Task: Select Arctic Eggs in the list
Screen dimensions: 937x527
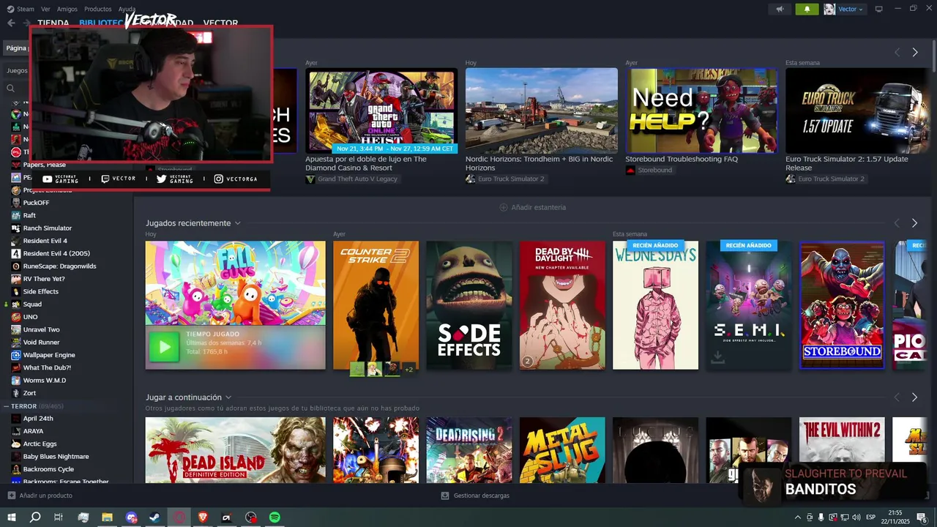Action: click(x=40, y=444)
